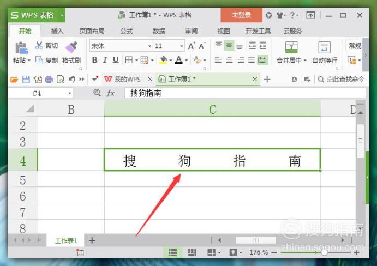
Task: Click the cell borders icon
Action: click(129, 60)
